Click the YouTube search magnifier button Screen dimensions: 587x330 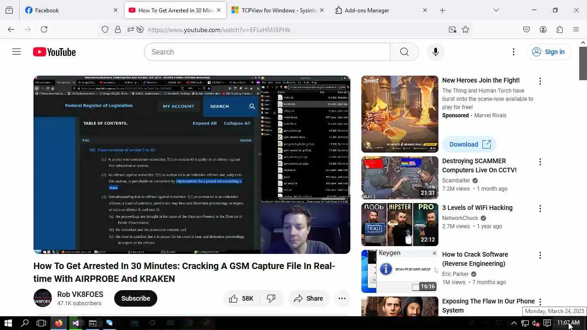[x=404, y=52]
